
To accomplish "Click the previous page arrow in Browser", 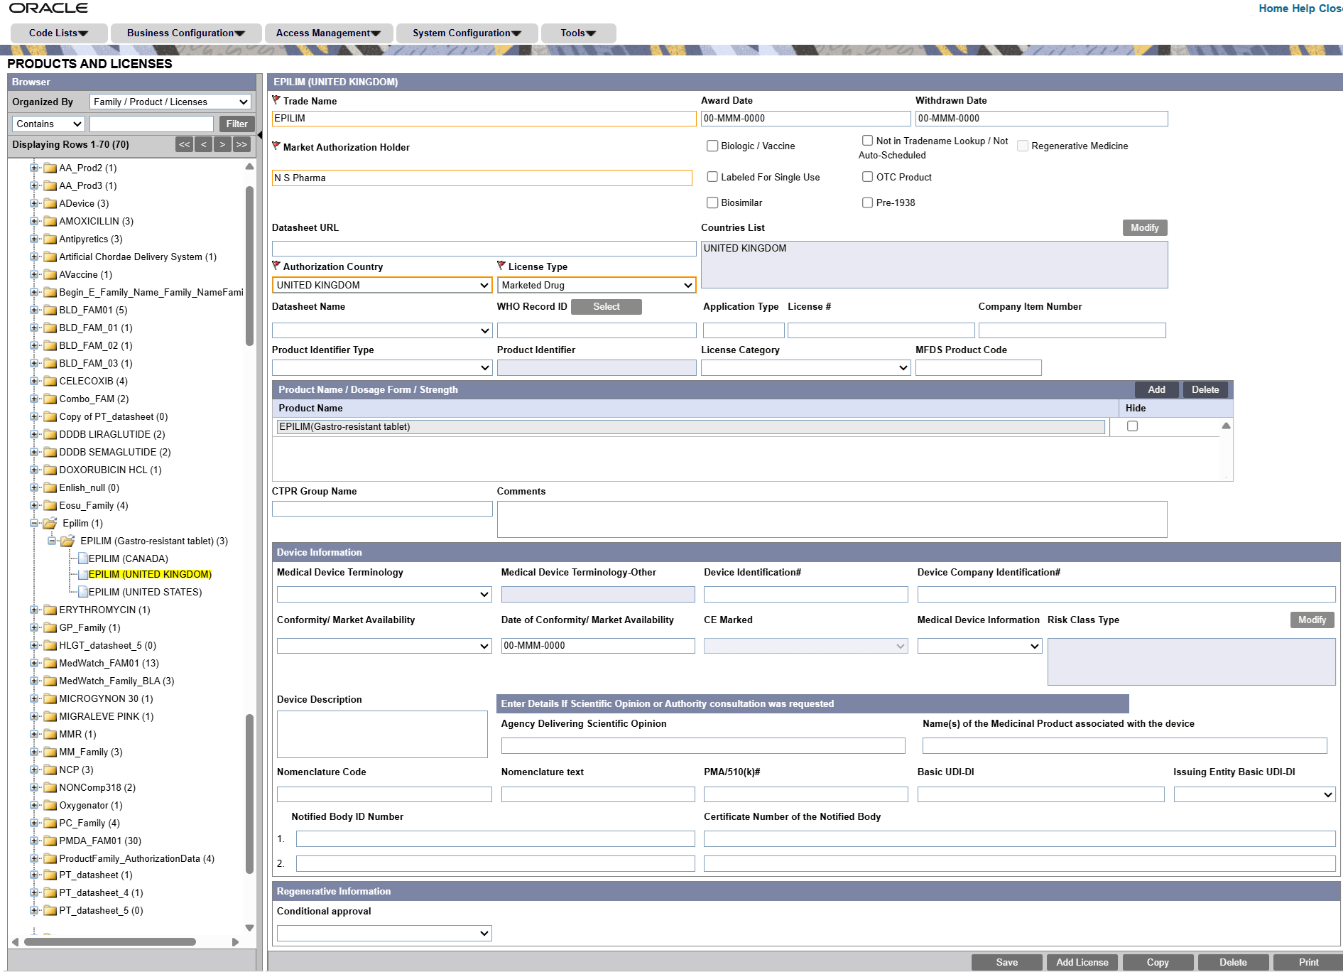I will (203, 144).
